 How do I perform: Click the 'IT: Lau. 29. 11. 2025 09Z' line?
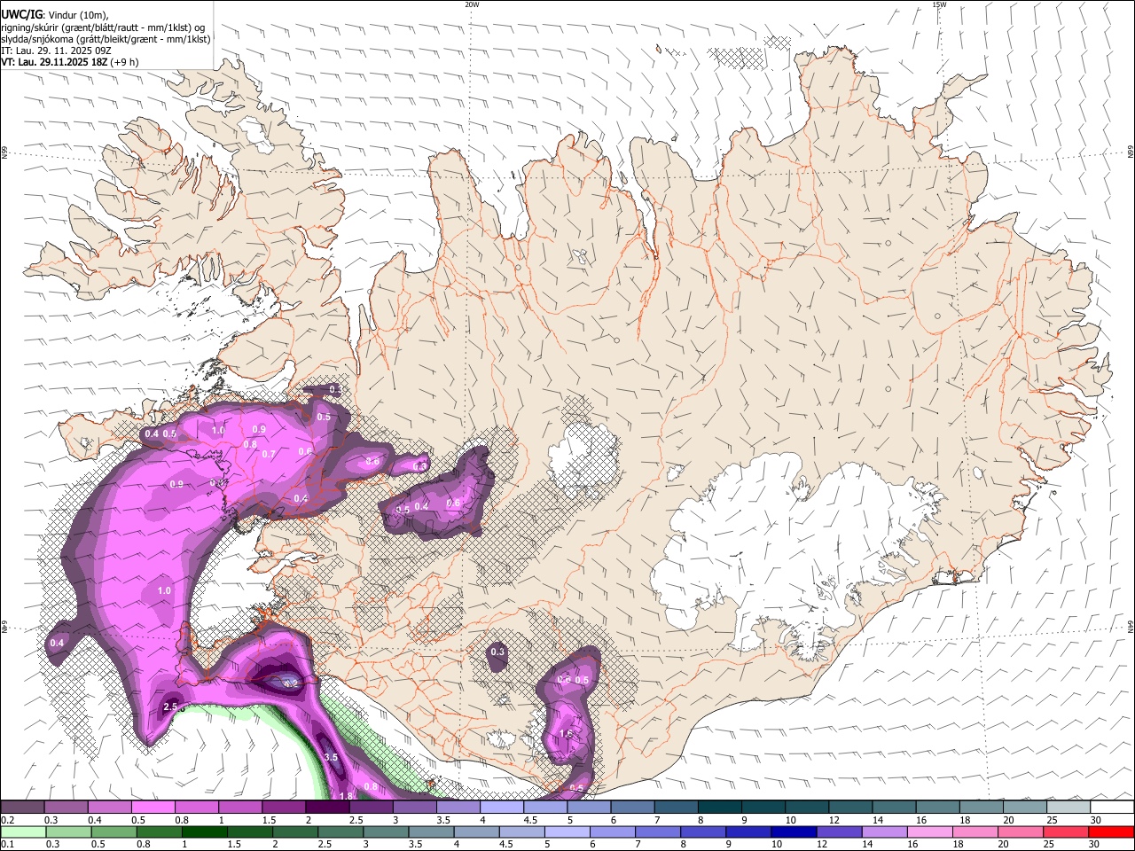click(x=56, y=51)
